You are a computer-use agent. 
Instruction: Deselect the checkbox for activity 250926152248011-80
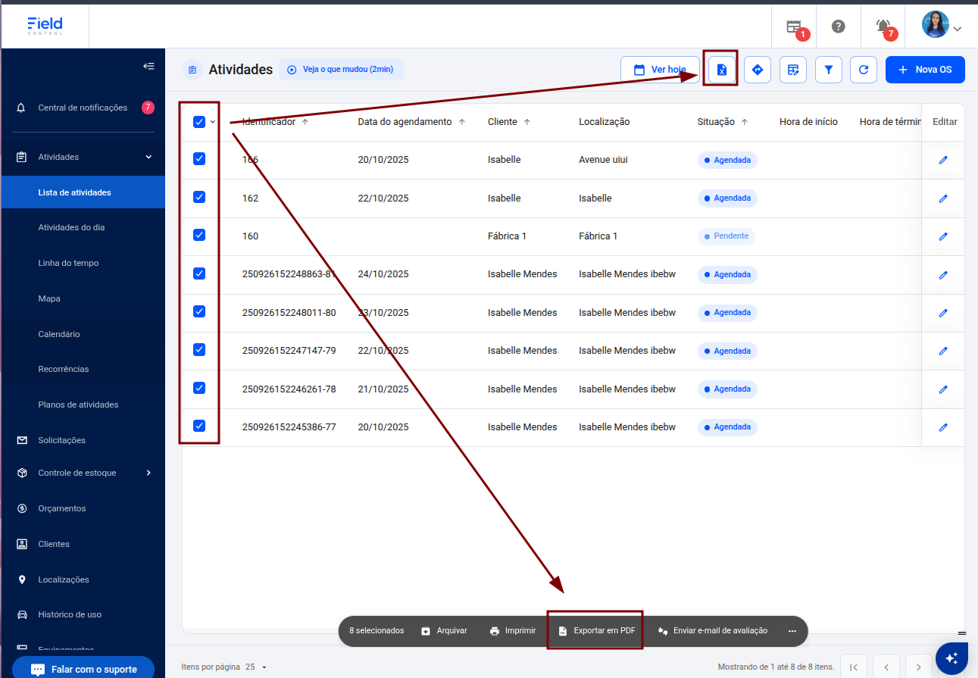click(199, 311)
